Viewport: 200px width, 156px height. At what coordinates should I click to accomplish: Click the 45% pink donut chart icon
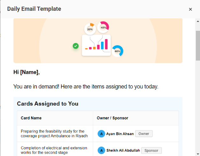pyautogui.click(x=103, y=27)
